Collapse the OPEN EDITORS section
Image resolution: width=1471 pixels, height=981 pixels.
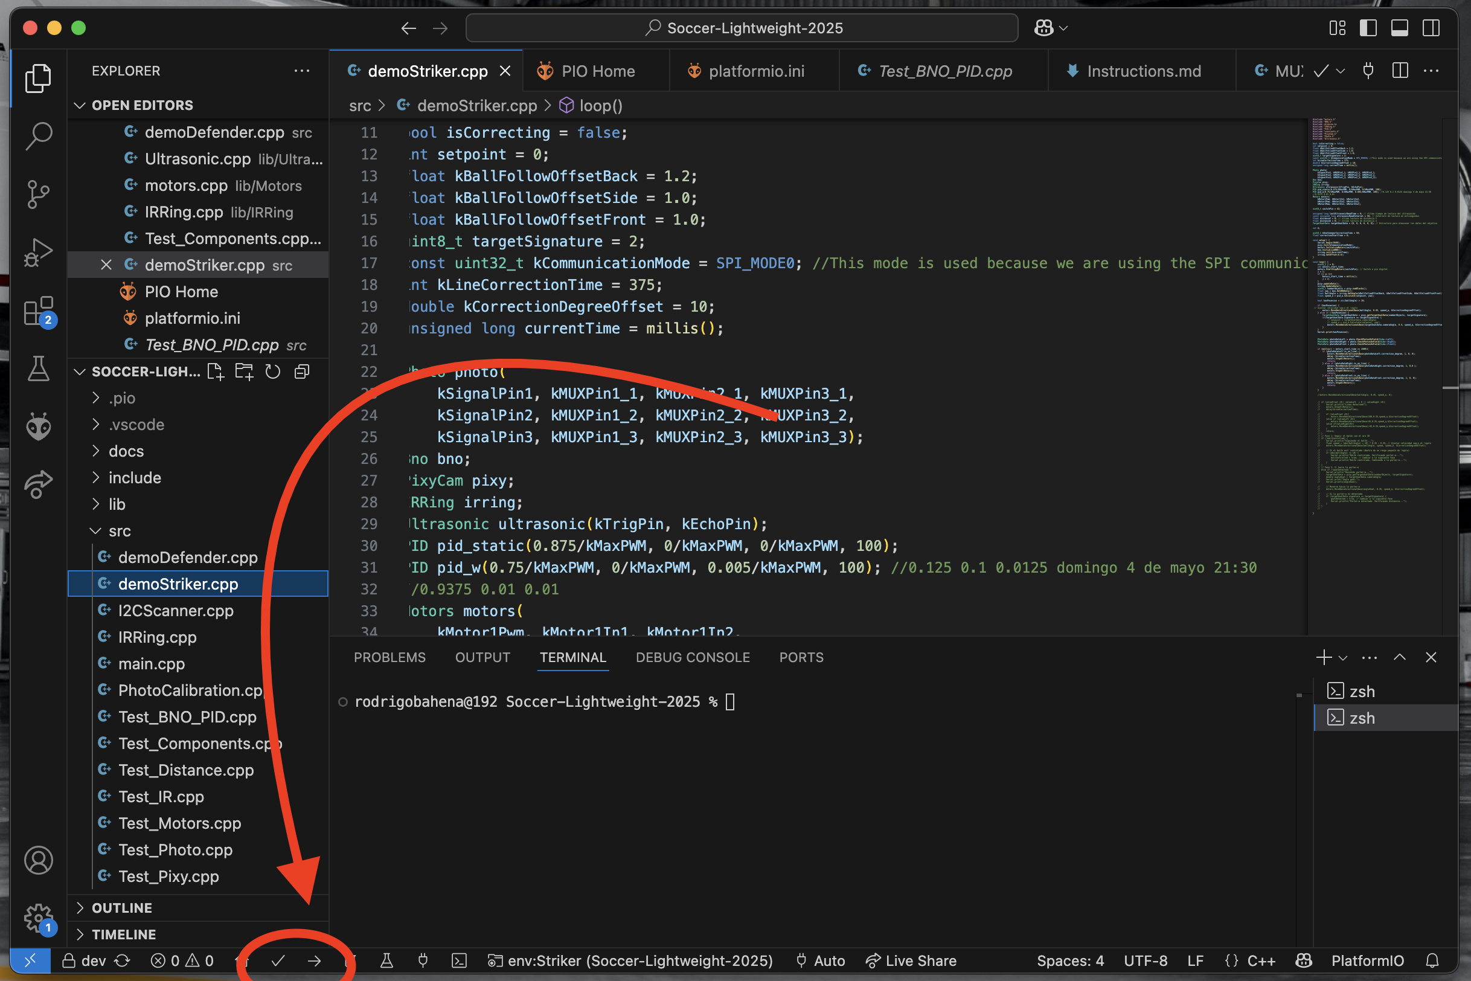coord(142,105)
